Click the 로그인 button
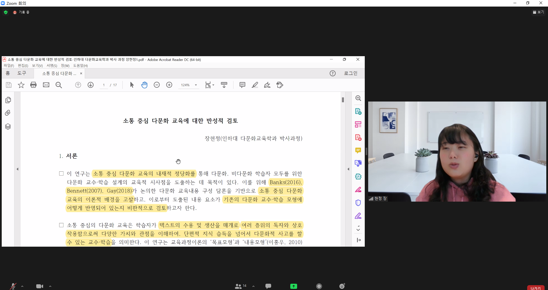This screenshot has height=290, width=548. (x=350, y=73)
